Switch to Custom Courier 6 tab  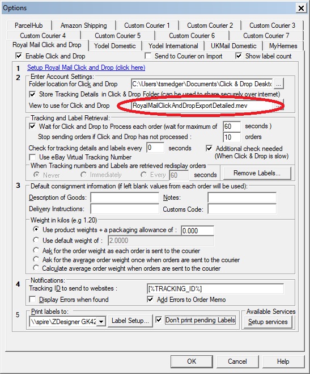[x=192, y=36]
